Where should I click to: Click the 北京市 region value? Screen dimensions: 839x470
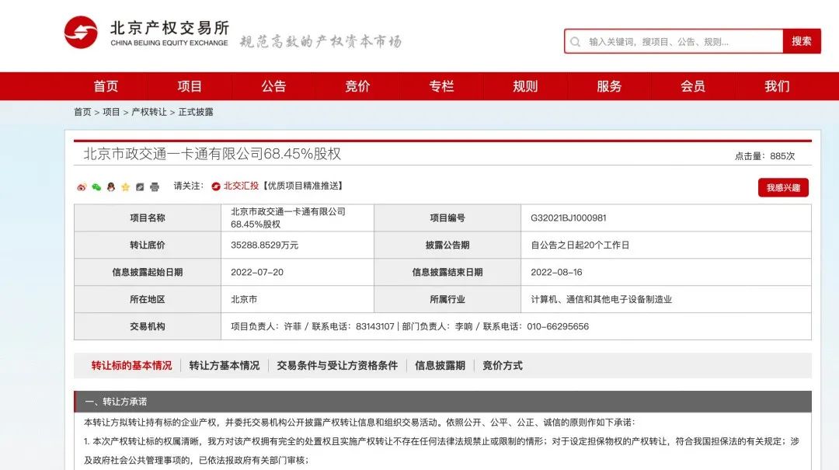244,299
